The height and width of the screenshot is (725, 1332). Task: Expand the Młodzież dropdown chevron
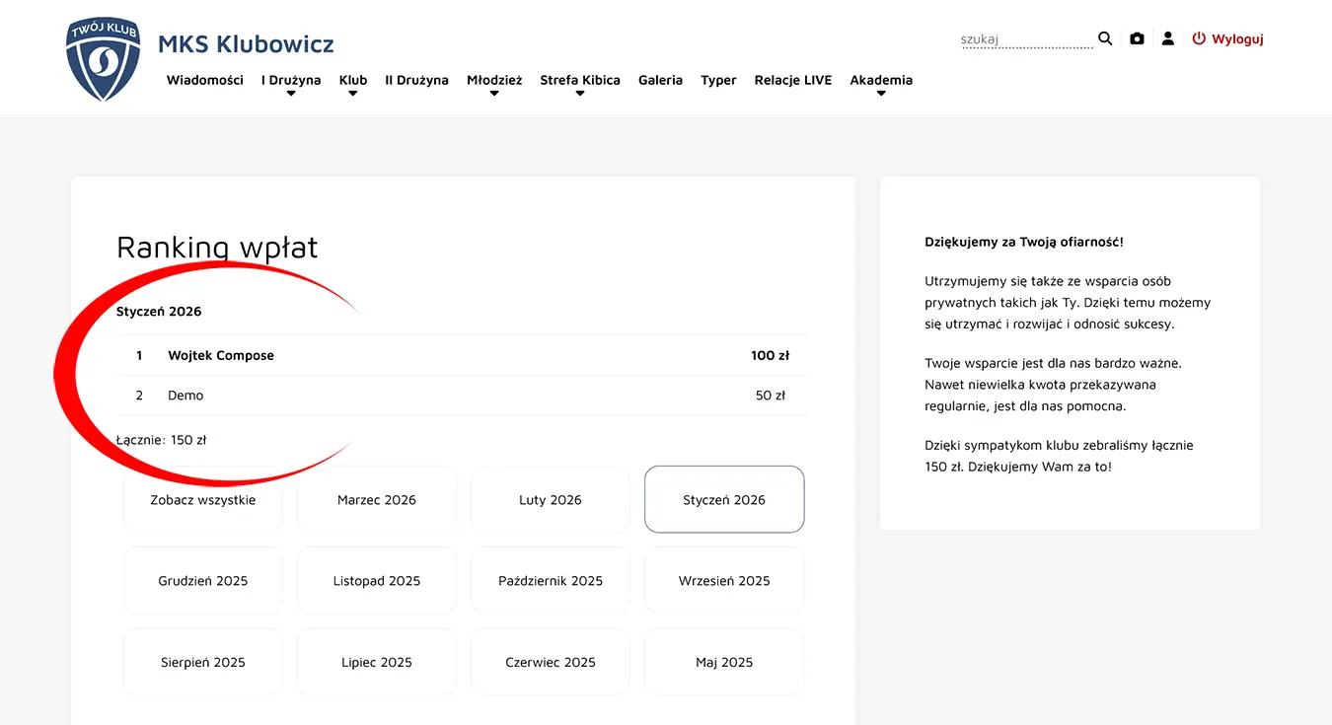coord(493,92)
